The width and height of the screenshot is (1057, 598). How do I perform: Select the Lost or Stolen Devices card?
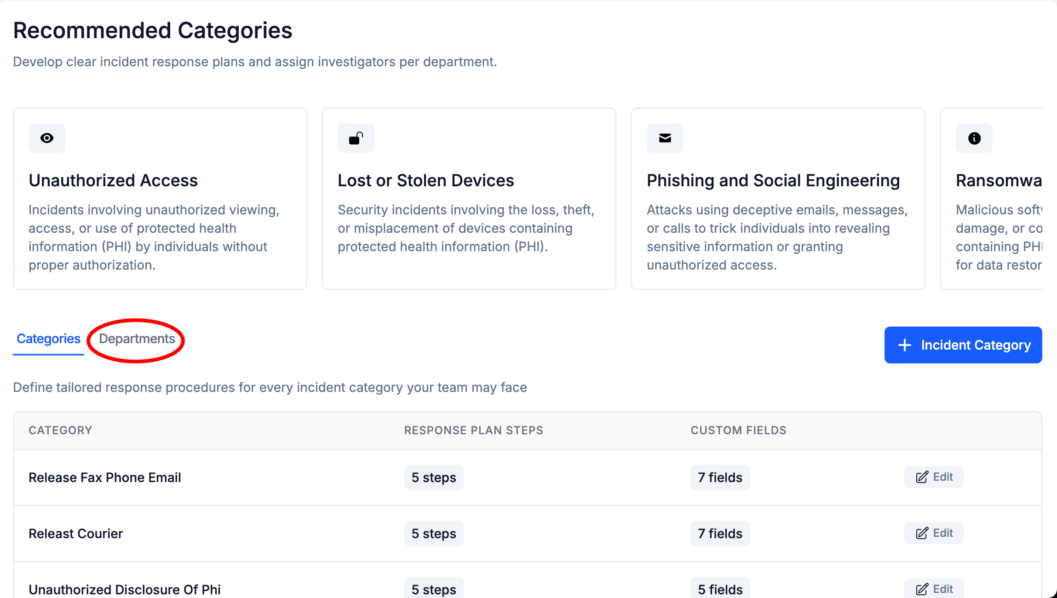(x=469, y=199)
